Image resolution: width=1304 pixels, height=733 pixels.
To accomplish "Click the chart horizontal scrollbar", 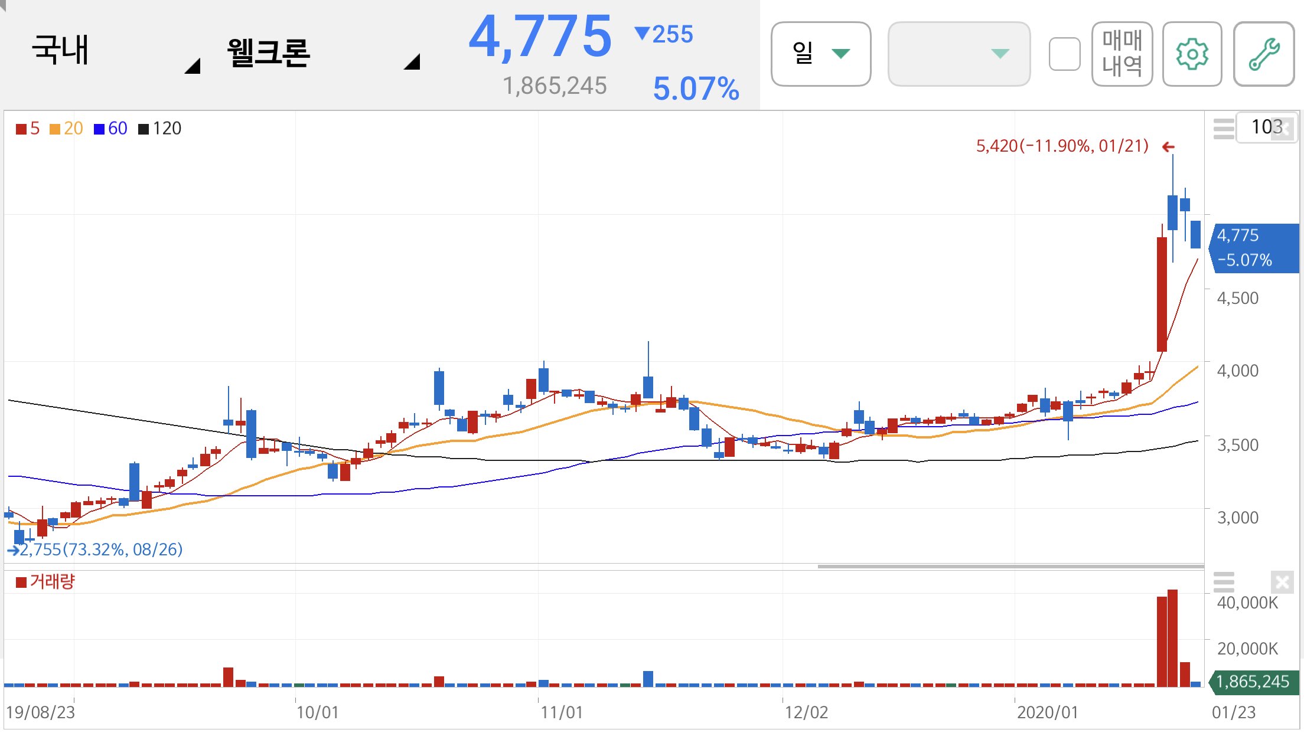I will pos(1010,566).
